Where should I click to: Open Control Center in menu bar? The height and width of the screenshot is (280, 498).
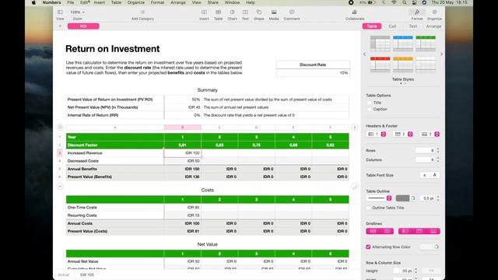click(x=415, y=2)
